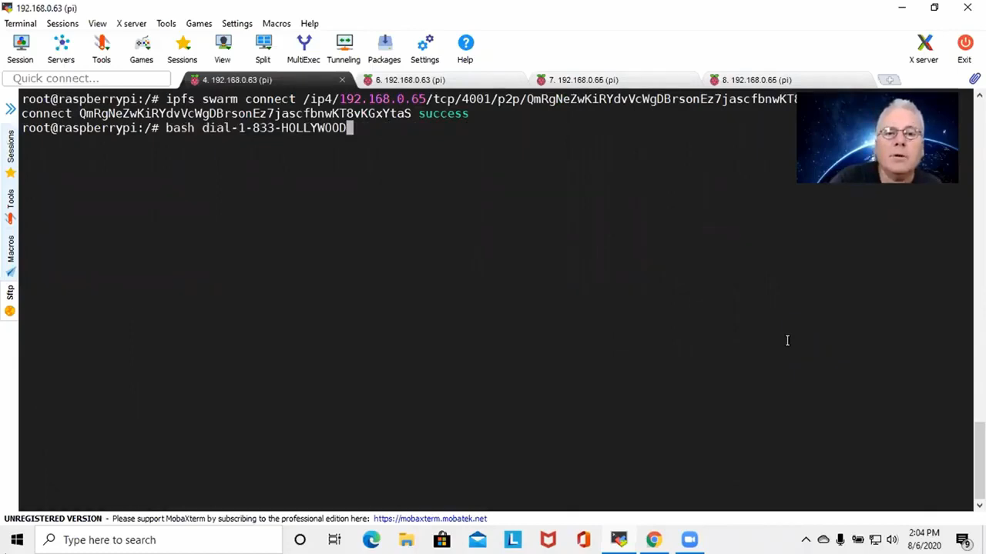986x554 pixels.
Task: Click the paperclip attach icon
Action: 974,78
